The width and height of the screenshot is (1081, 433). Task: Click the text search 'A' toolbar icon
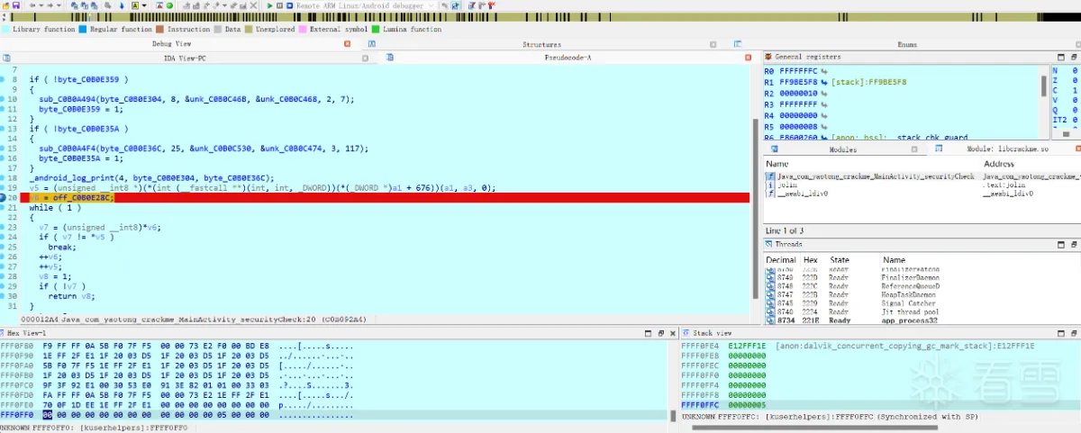pos(134,5)
